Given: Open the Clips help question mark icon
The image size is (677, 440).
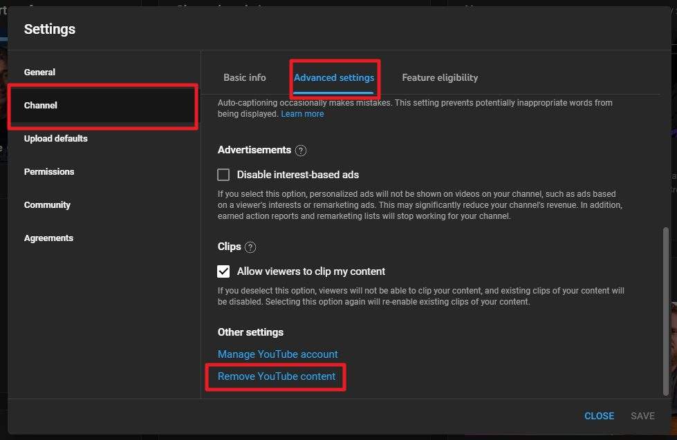Looking at the screenshot, I should (x=250, y=247).
